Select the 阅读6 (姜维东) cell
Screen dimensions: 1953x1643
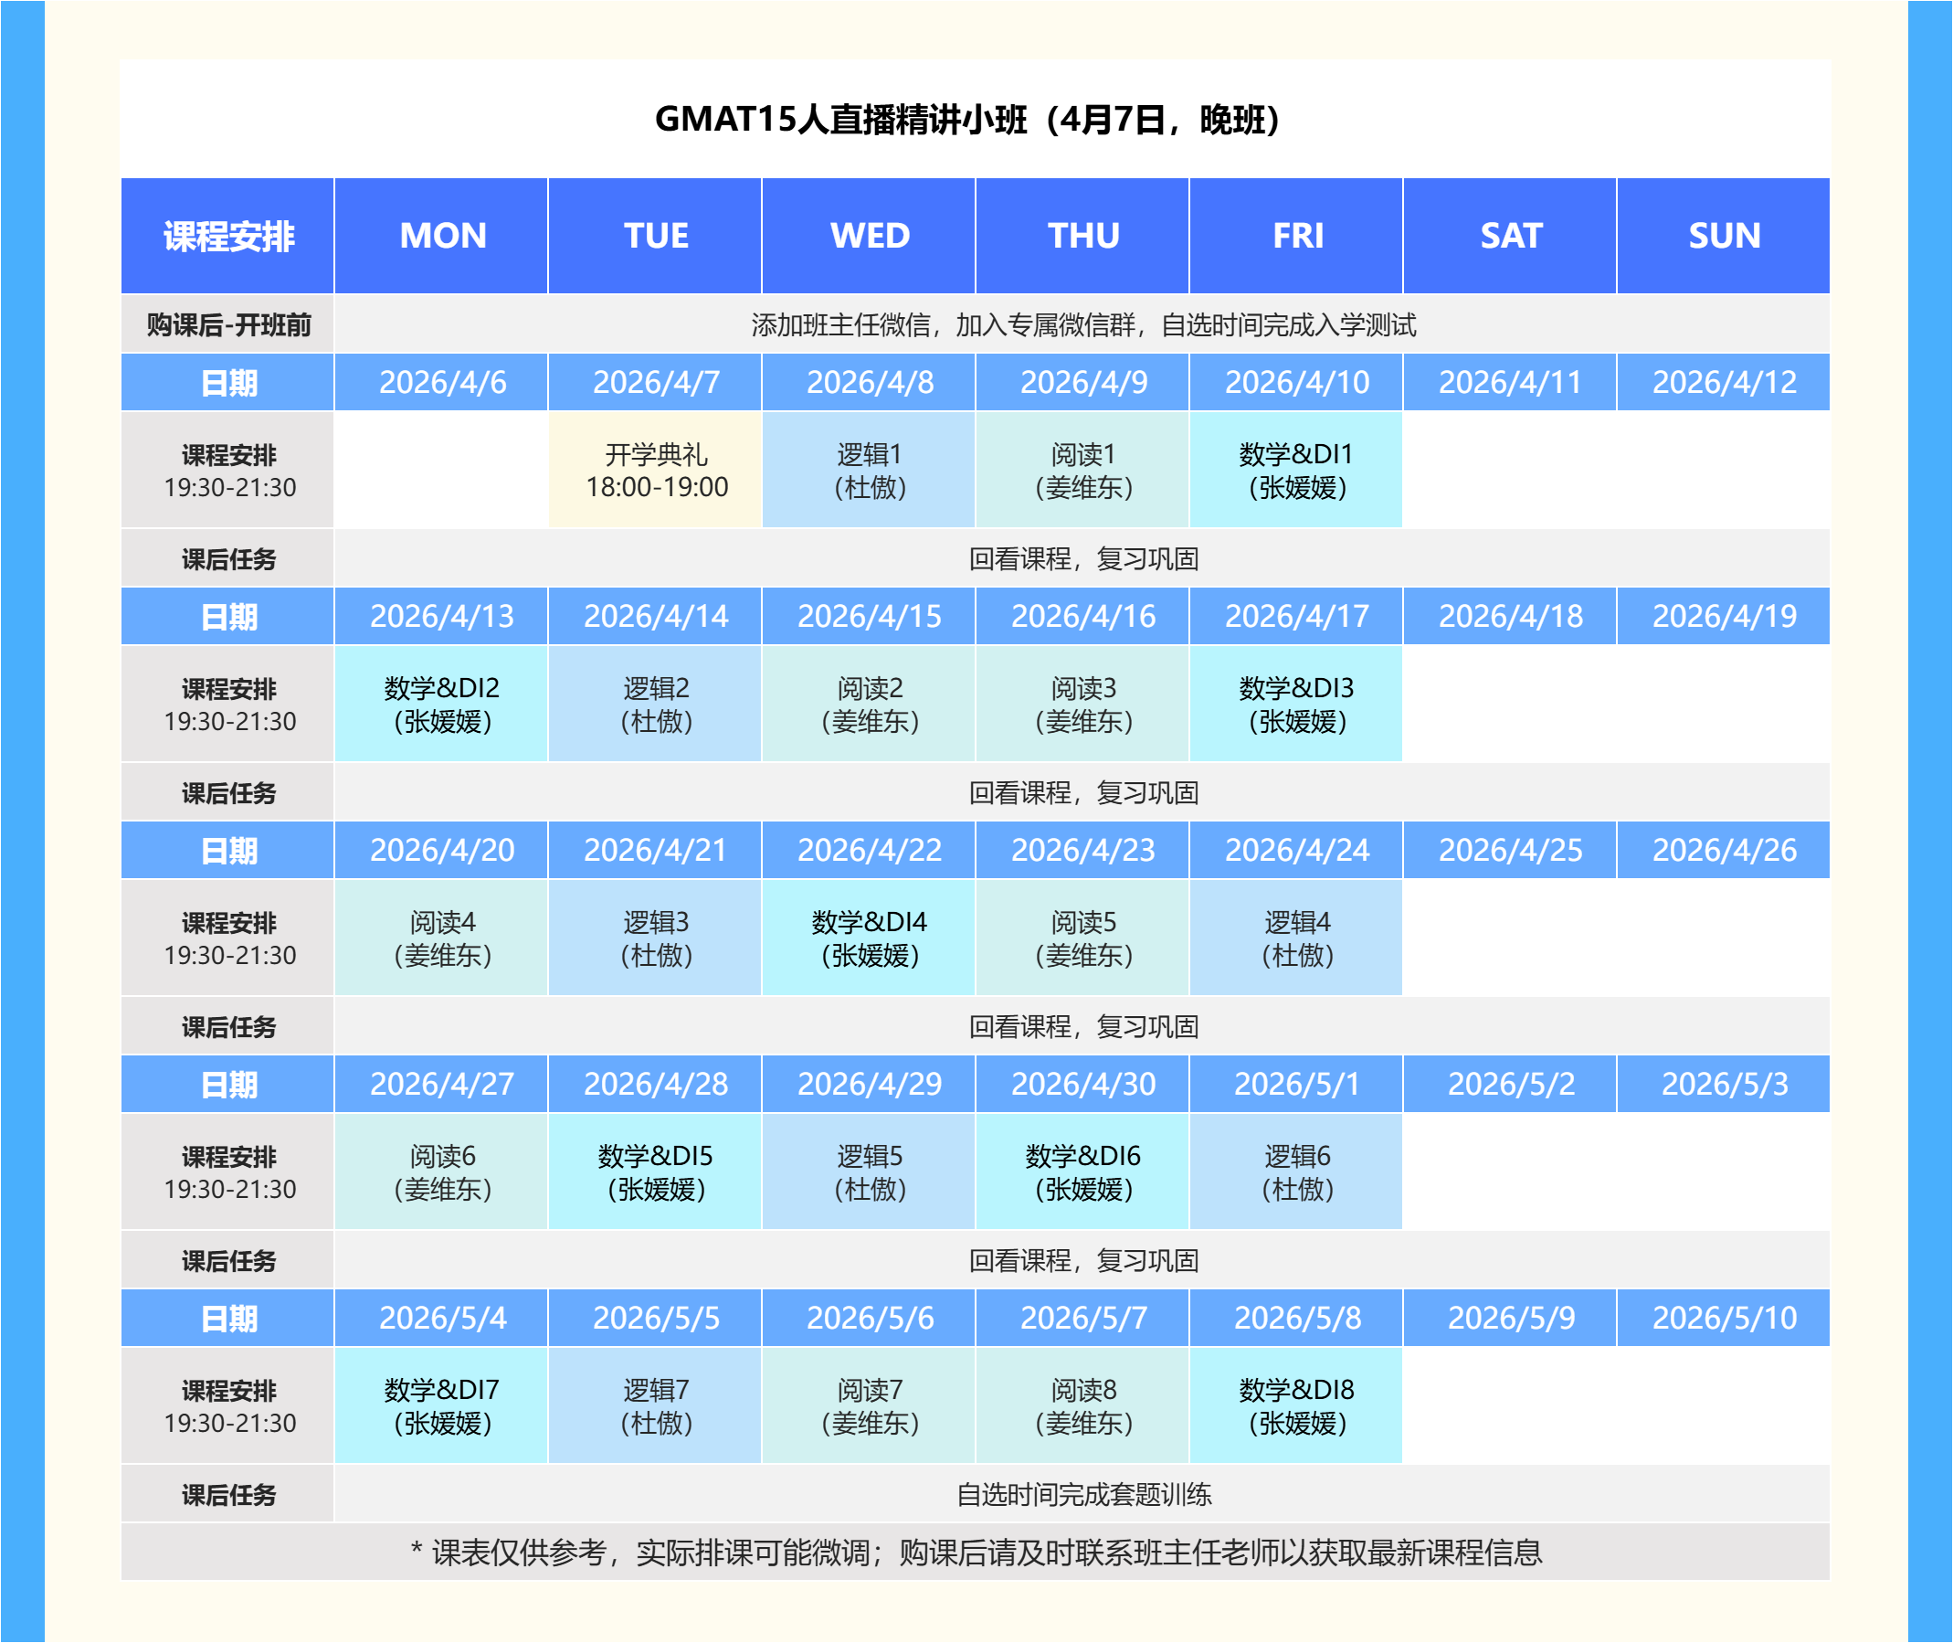[x=442, y=1171]
